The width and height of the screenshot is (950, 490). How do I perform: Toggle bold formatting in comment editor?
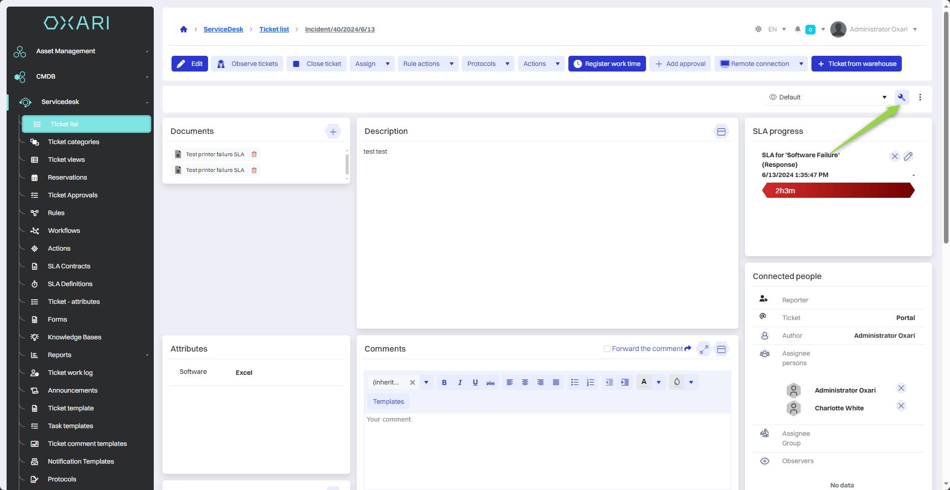(x=444, y=382)
